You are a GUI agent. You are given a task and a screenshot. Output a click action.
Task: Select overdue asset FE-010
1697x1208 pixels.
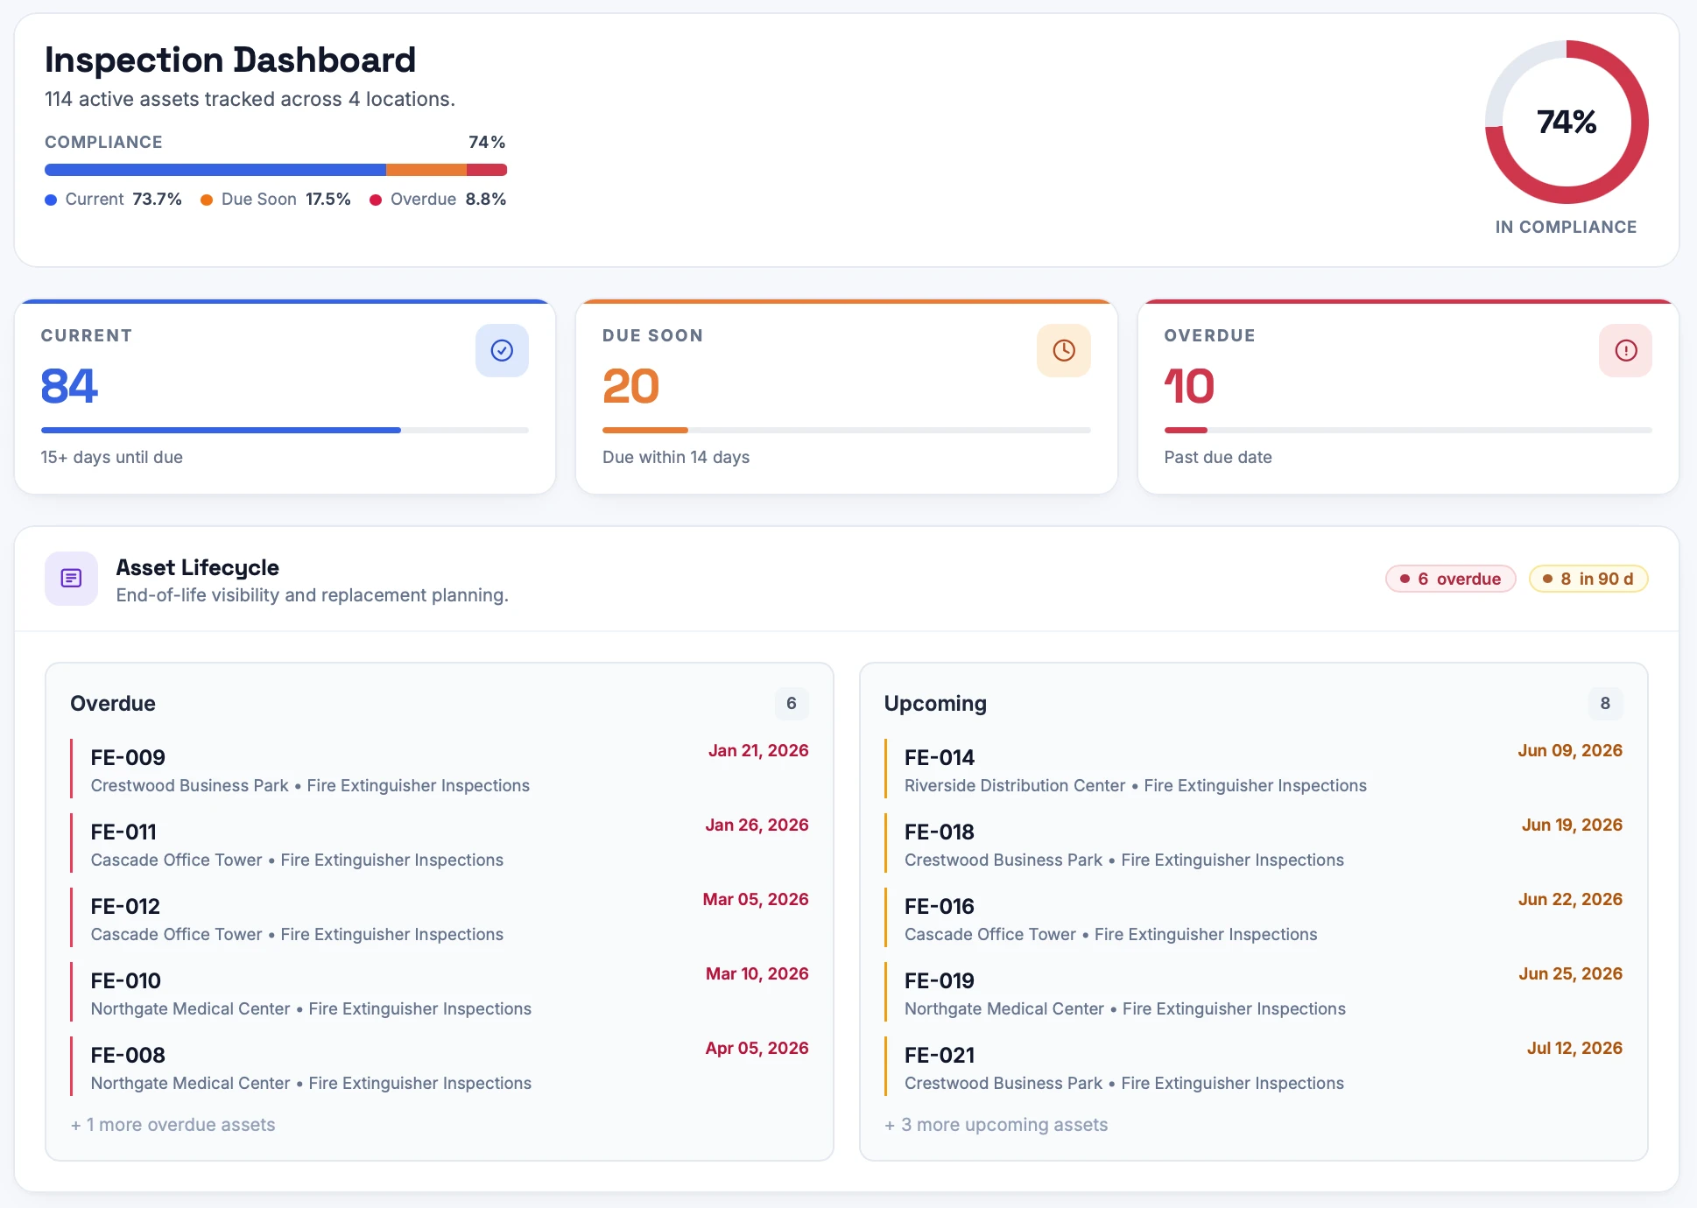pos(440,993)
